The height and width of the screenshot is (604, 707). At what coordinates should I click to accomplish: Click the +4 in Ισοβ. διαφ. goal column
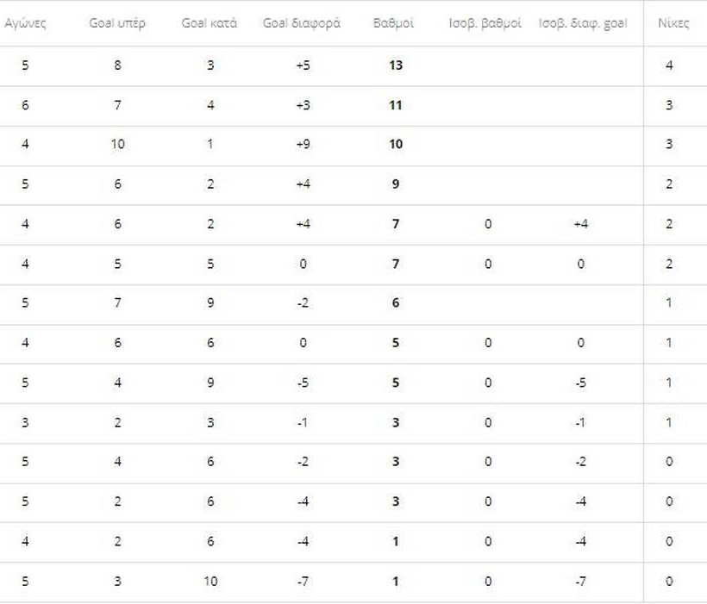click(x=580, y=224)
